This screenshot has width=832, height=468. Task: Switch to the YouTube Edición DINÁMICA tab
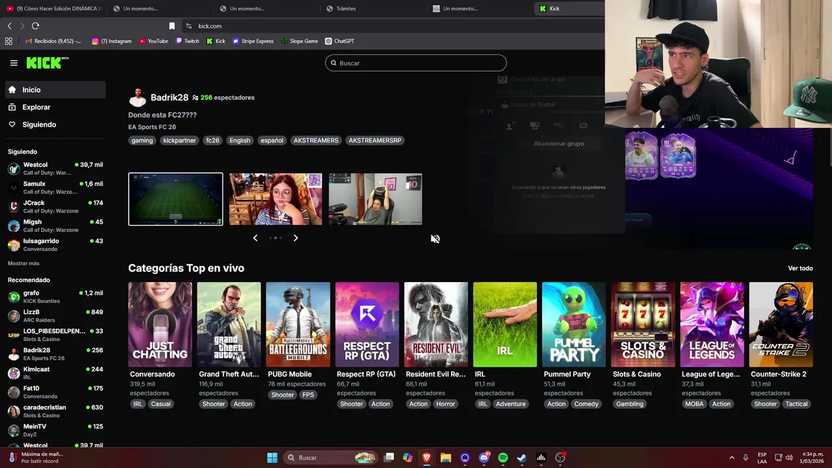point(53,8)
